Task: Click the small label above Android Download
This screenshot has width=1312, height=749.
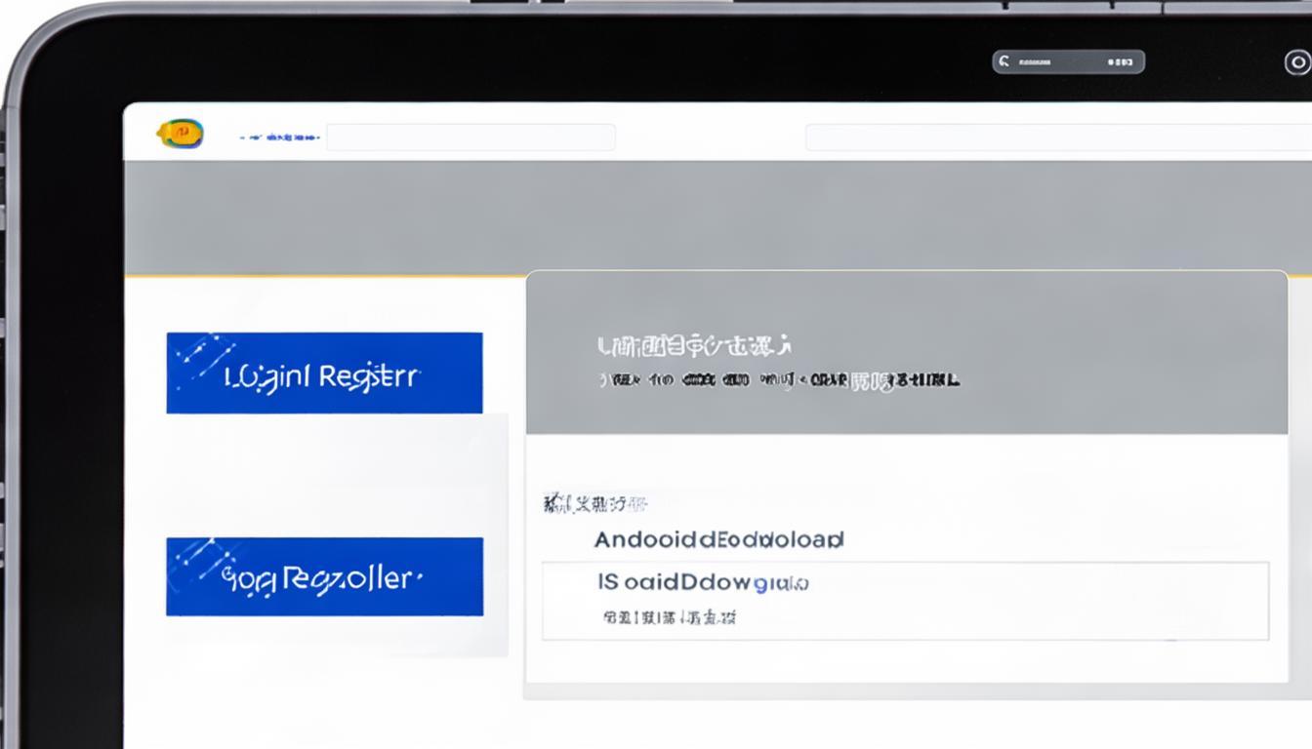Action: click(595, 504)
